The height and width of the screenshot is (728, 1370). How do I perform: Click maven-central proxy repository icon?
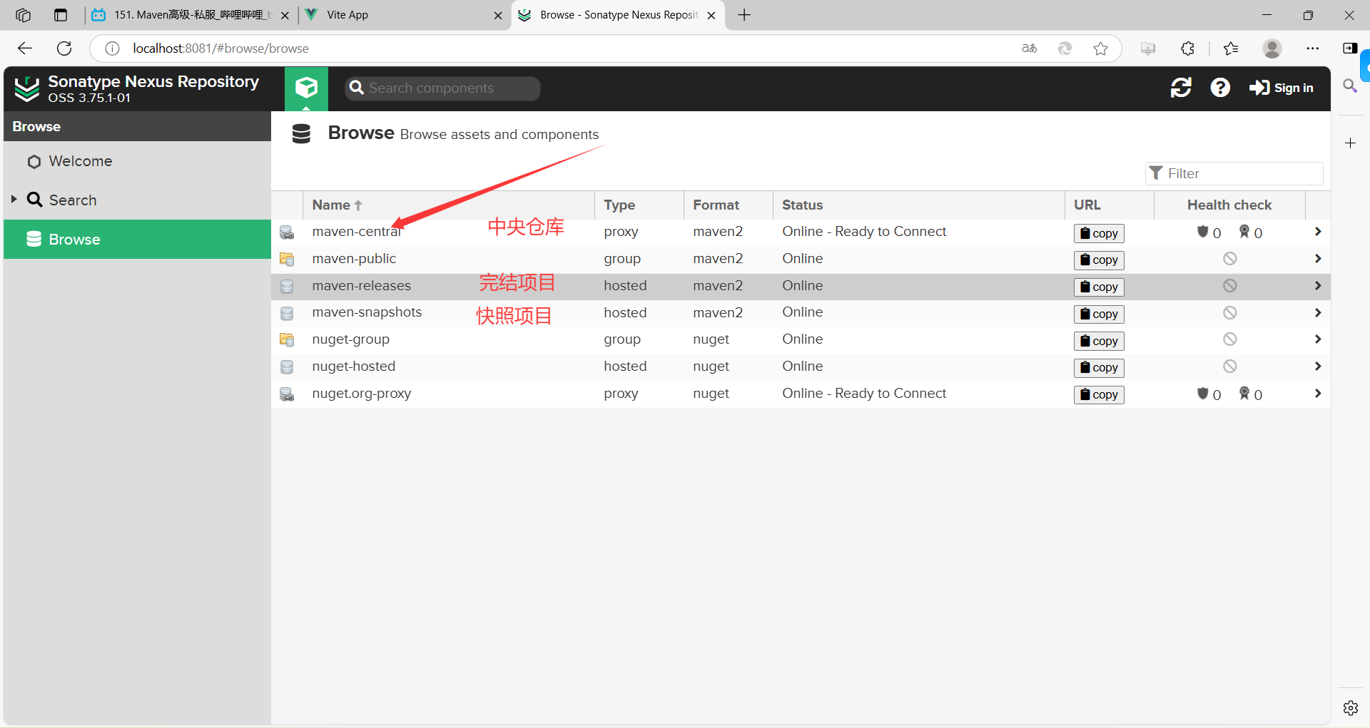(x=287, y=232)
